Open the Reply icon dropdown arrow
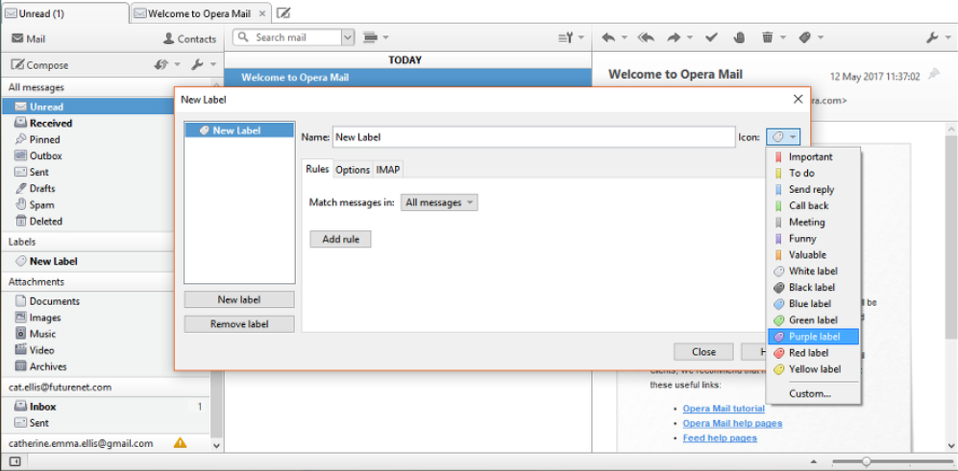Viewport: 958px width, 471px height. pos(625,37)
